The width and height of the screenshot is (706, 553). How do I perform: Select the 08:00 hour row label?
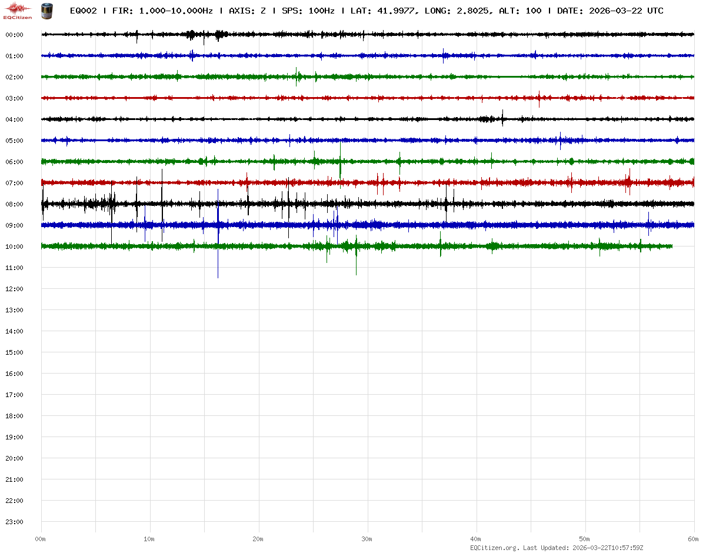[x=14, y=204]
